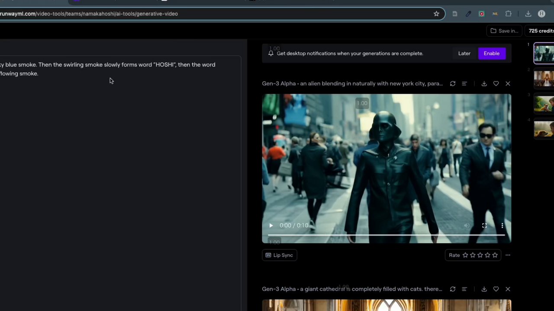Click the cathedral cats video title text
Screen dimensions: 554x311
click(x=352, y=289)
